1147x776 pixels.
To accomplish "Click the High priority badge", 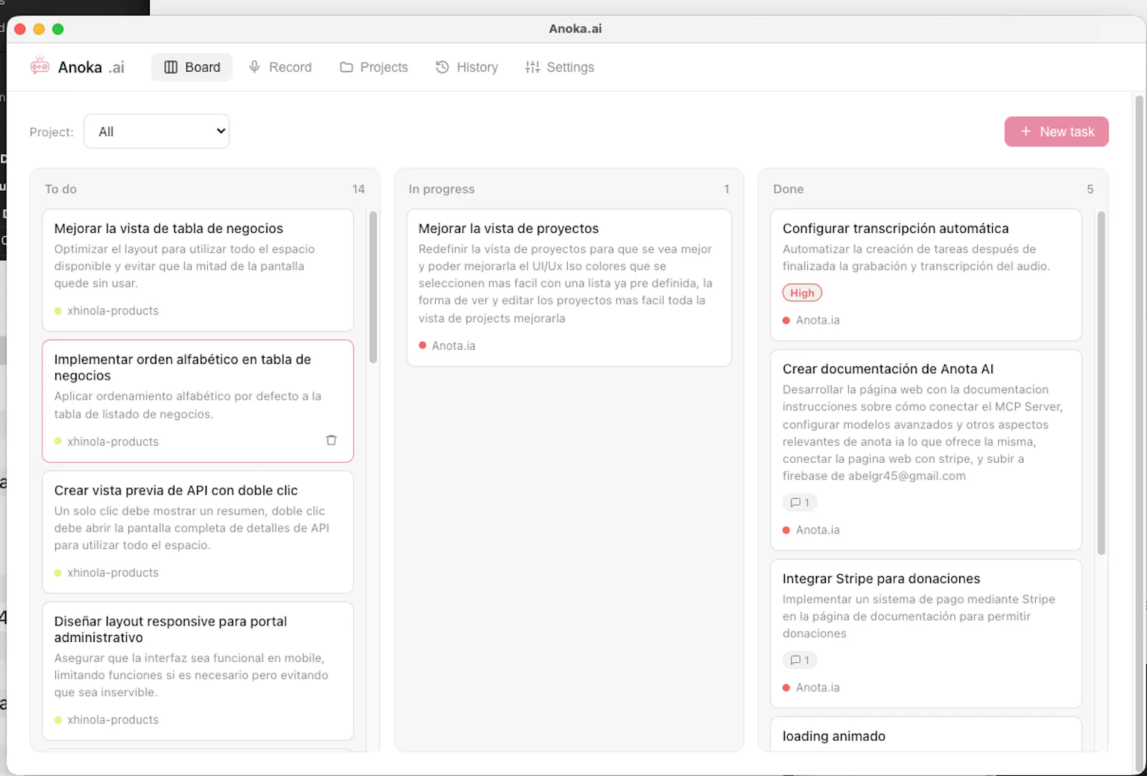I will pyautogui.click(x=802, y=292).
